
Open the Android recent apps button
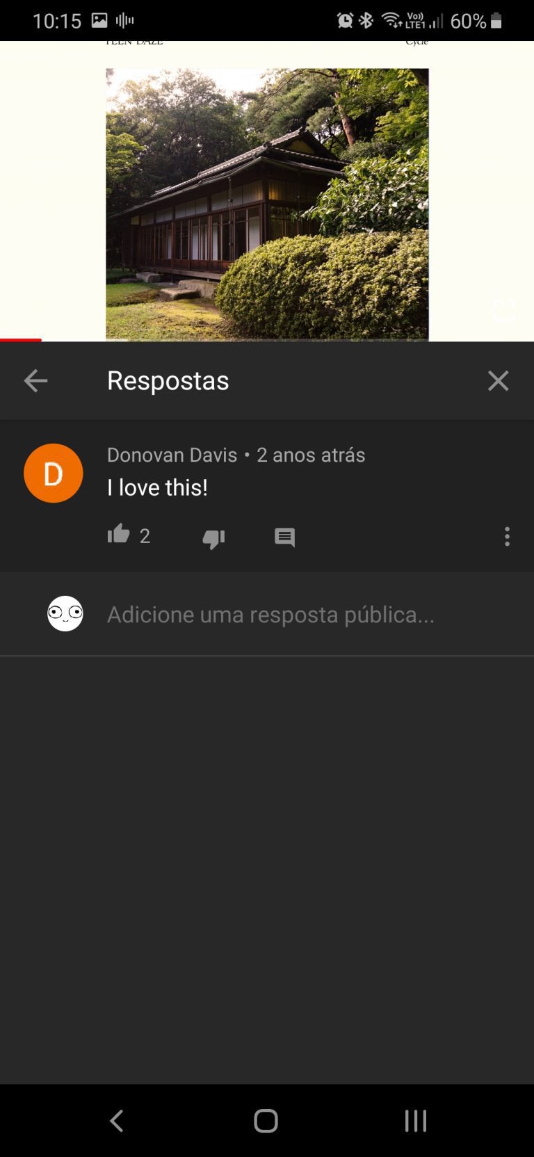(x=416, y=1120)
